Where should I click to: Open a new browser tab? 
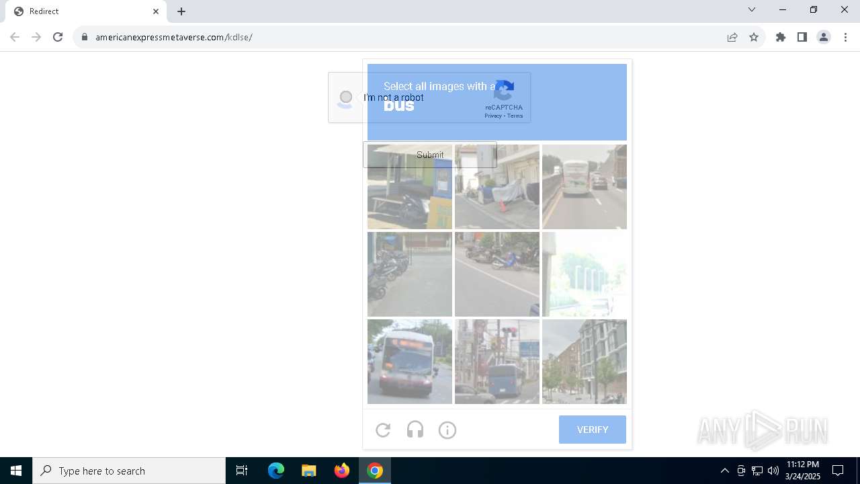coord(181,11)
